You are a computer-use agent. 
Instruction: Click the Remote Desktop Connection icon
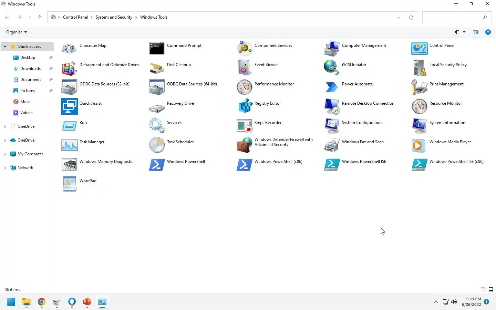coord(332,106)
